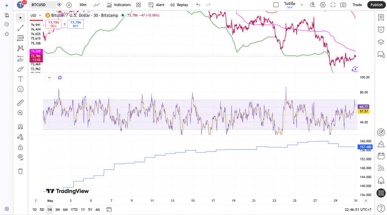Undo the last chart action

pyautogui.click(x=198, y=5)
